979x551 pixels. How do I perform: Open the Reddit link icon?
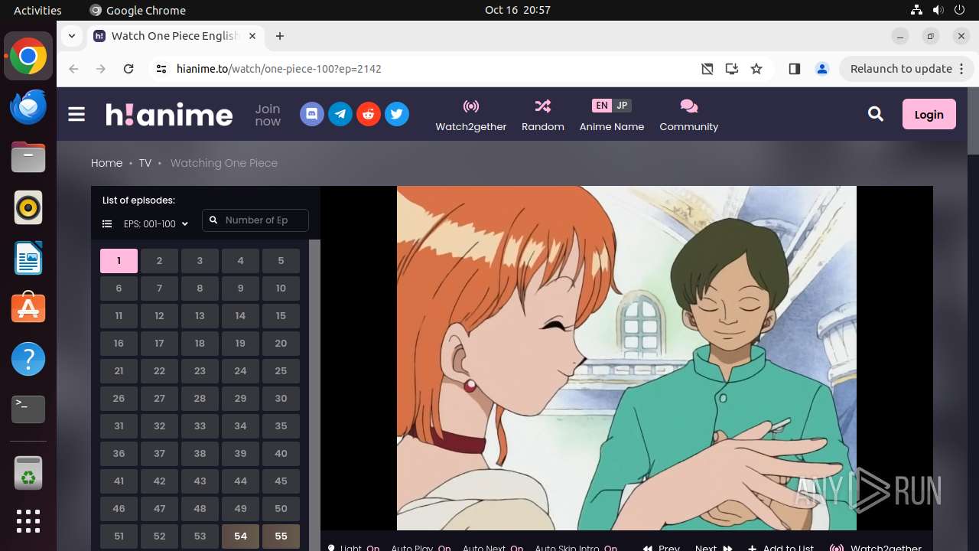pyautogui.click(x=369, y=115)
